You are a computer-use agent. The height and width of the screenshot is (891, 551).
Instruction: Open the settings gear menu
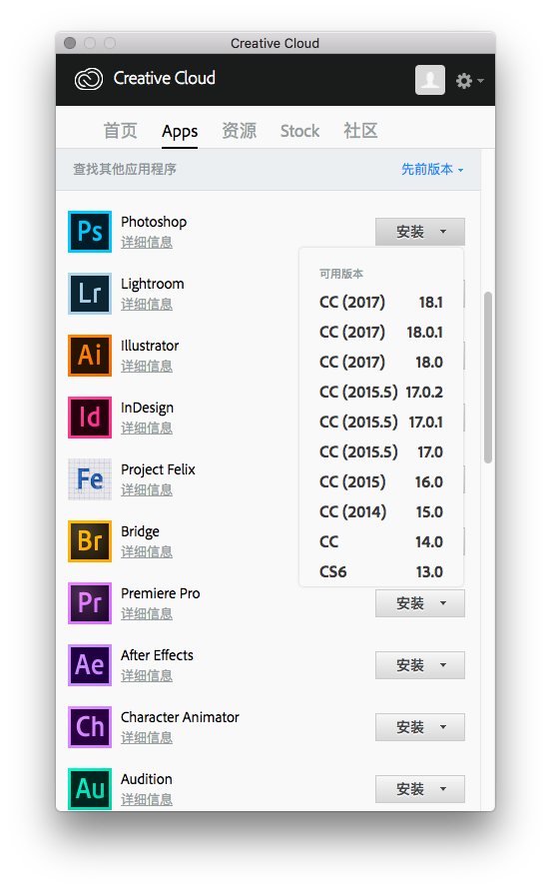click(x=469, y=81)
